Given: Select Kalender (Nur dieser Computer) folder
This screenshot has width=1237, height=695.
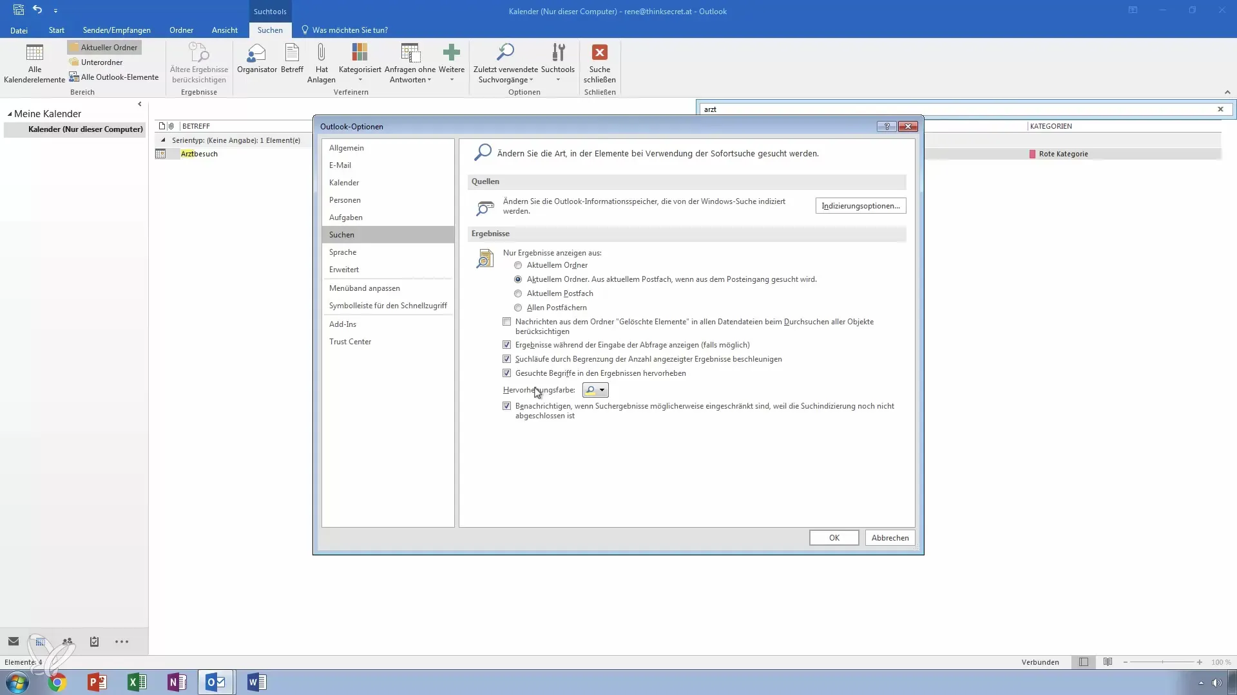Looking at the screenshot, I should 76,129.
